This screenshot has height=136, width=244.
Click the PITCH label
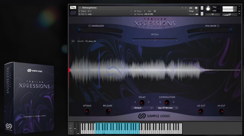(155, 35)
